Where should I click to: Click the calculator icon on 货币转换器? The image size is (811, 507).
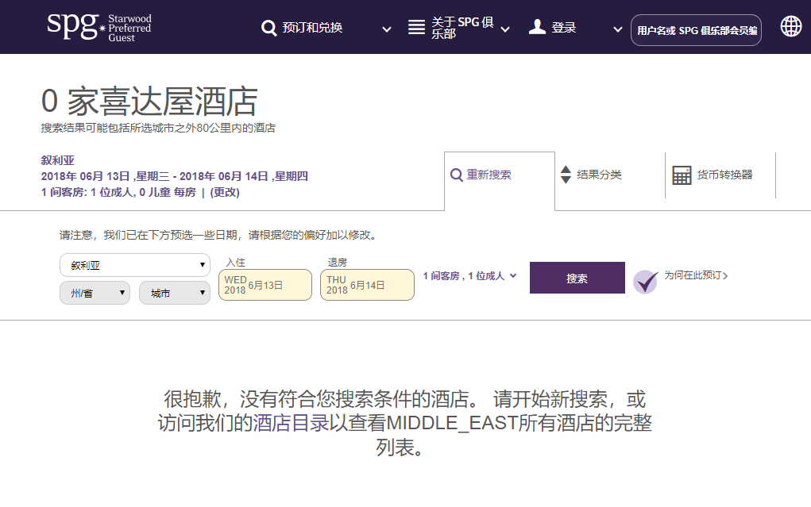click(x=682, y=174)
